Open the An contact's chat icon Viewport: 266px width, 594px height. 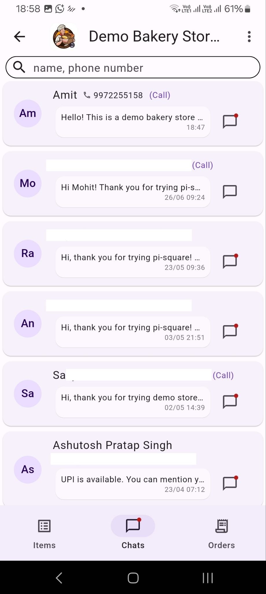[230, 332]
